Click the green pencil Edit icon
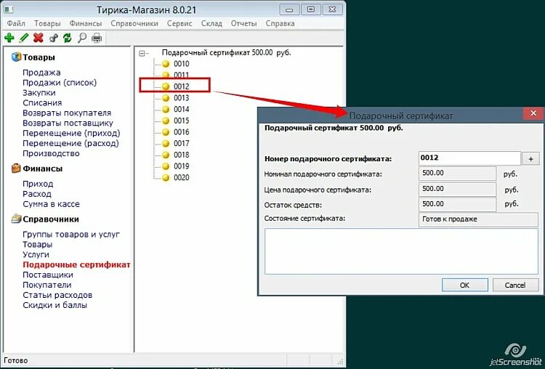Screen dimensions: 545x369 tap(24, 38)
